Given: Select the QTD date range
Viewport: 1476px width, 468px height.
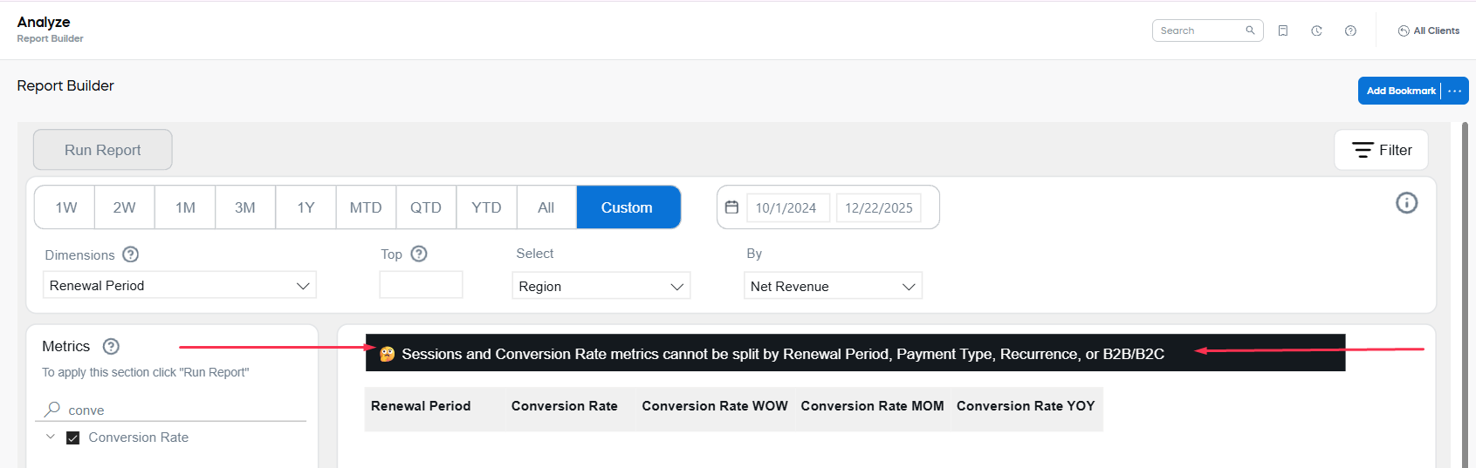Looking at the screenshot, I should click(426, 207).
